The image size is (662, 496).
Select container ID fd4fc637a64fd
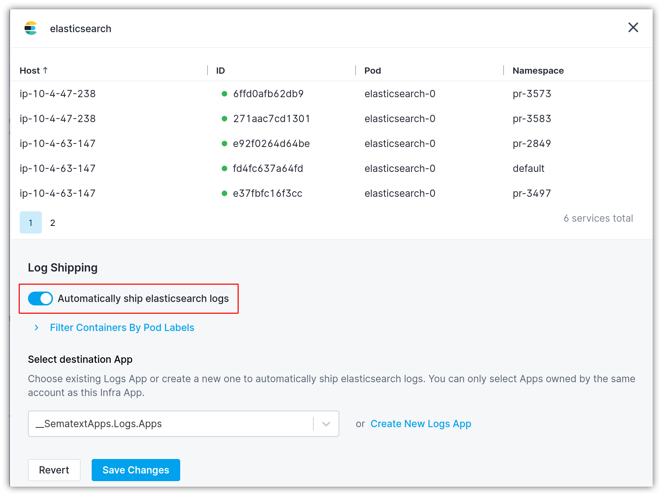point(268,168)
